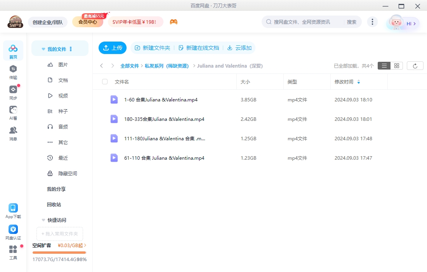This screenshot has height=272, width=427.
Task: Click the game controller icon in toolbar
Action: pos(174,22)
